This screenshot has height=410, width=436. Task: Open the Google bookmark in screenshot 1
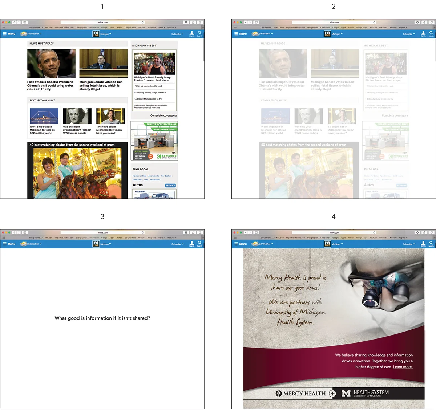pos(104,28)
